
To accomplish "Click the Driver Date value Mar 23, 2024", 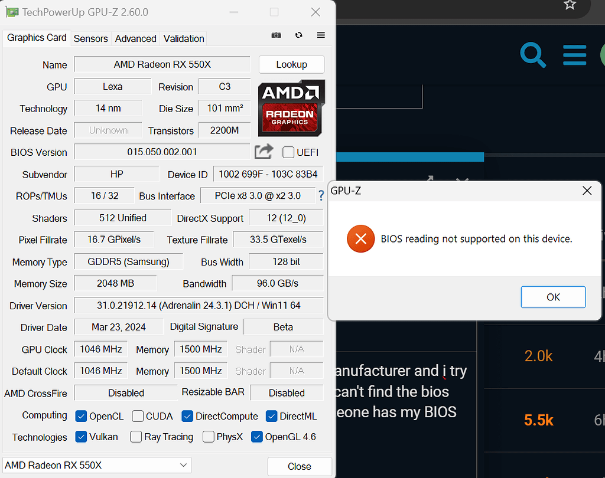I will coord(118,327).
